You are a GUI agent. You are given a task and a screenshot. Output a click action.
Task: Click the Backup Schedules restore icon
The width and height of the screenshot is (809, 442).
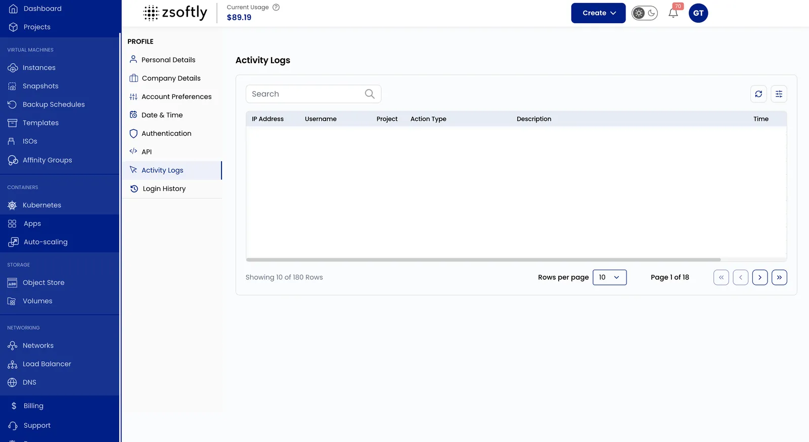(12, 105)
